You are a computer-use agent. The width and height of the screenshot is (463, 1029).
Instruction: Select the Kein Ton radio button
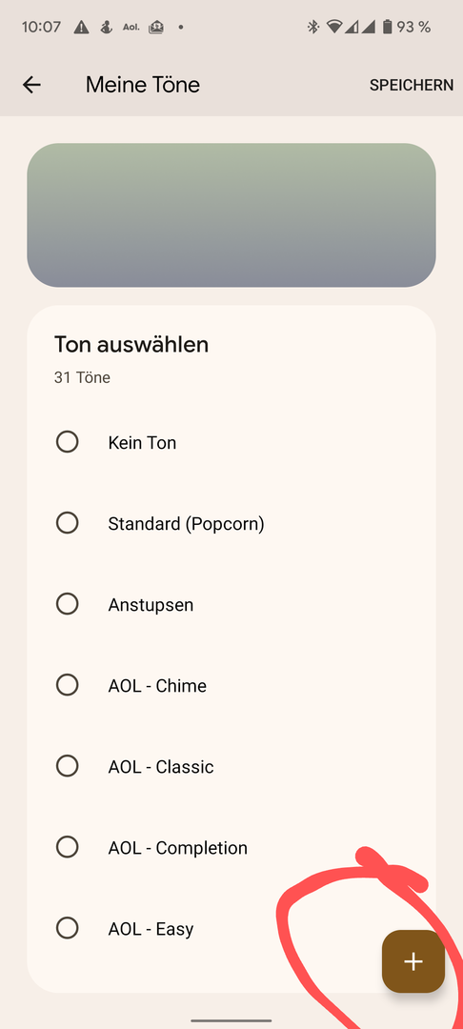point(67,442)
